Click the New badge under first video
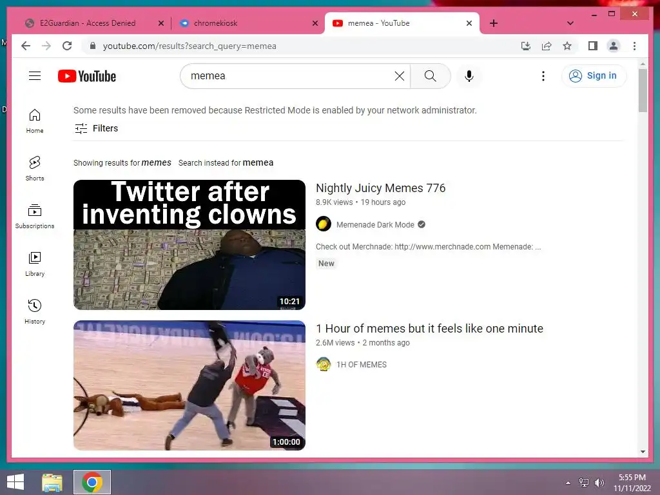This screenshot has height=495, width=660. [x=326, y=264]
